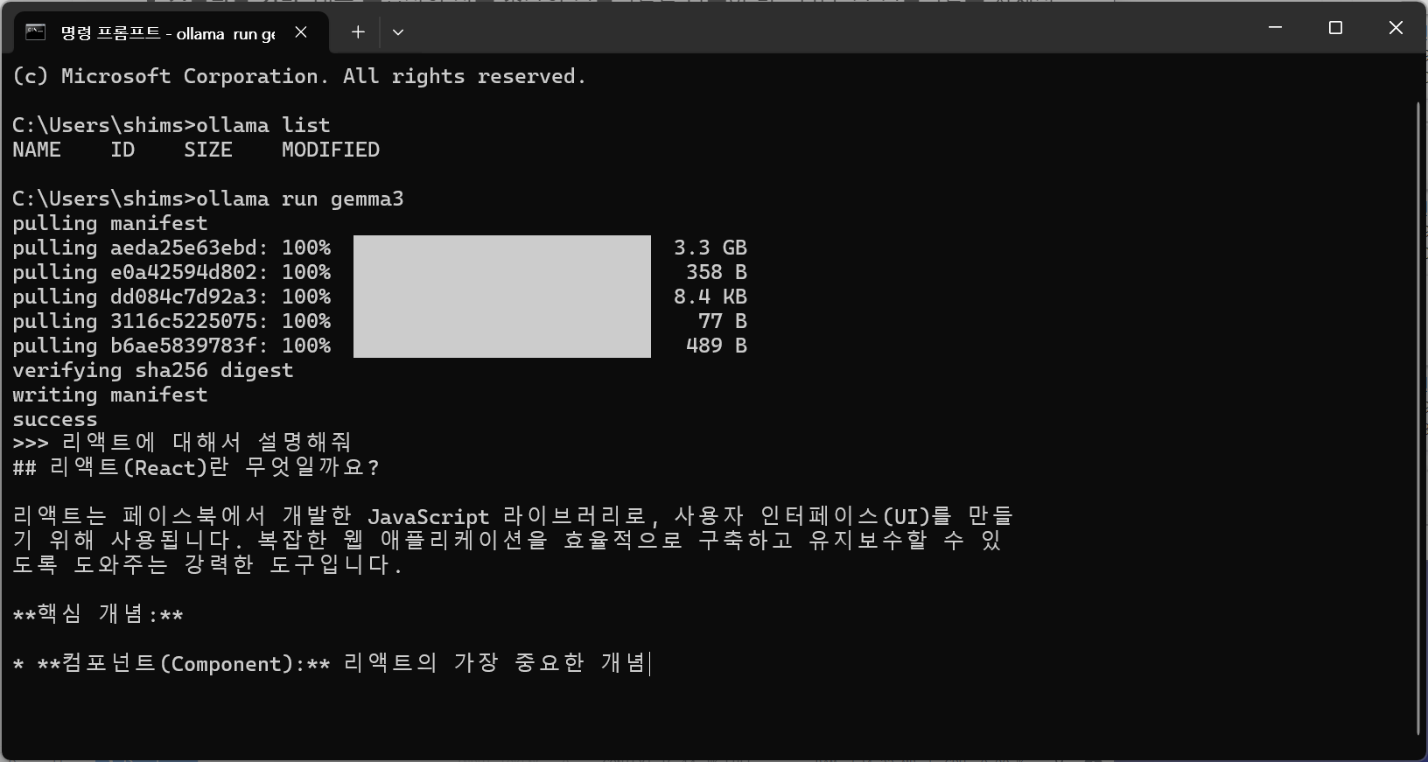Image resolution: width=1428 pixels, height=762 pixels.
Task: Click the "success" output line
Action: [x=55, y=419]
